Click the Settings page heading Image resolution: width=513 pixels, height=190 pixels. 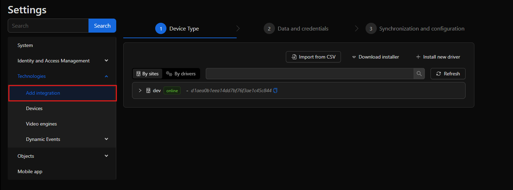(27, 10)
